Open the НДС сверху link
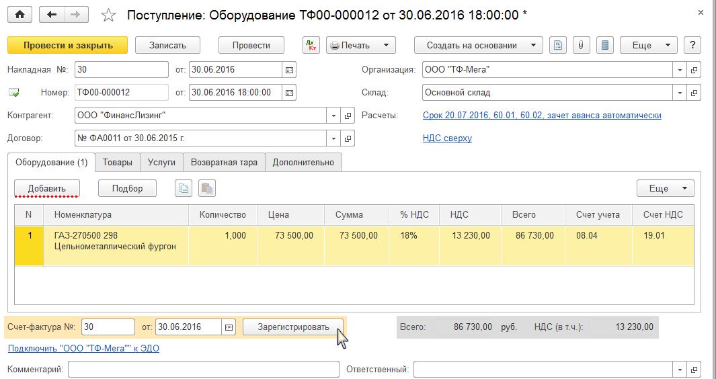Viewport: 716px width, 379px height. 447,138
